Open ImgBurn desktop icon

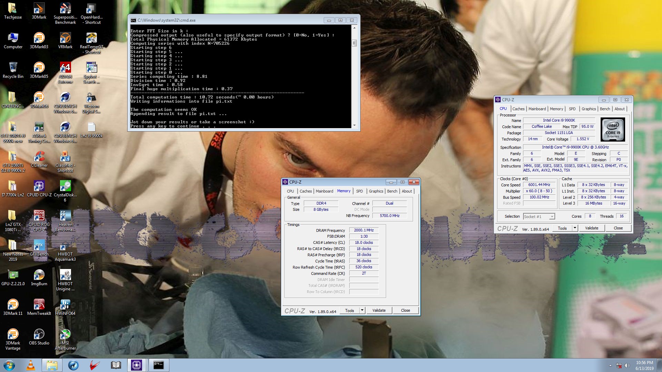click(39, 278)
